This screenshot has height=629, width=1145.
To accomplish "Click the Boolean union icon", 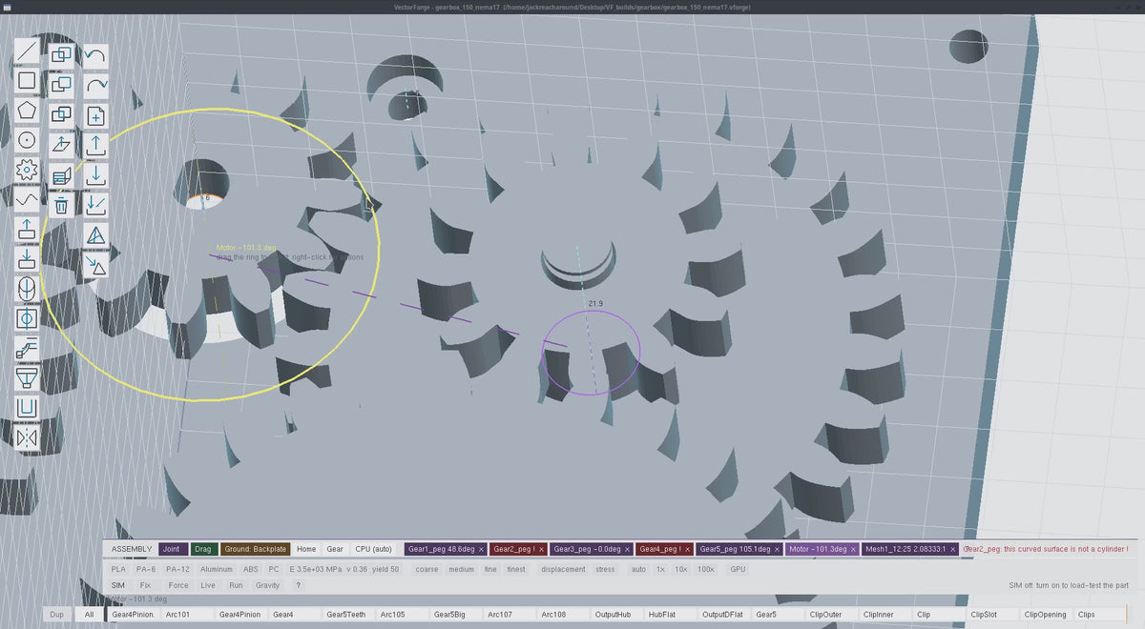I will tap(61, 56).
